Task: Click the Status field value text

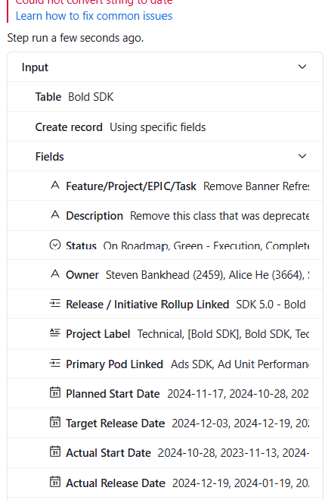Action: click(206, 245)
